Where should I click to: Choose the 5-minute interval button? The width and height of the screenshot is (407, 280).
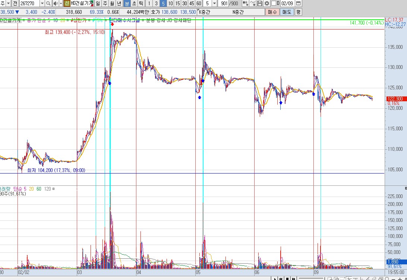(x=163, y=3)
